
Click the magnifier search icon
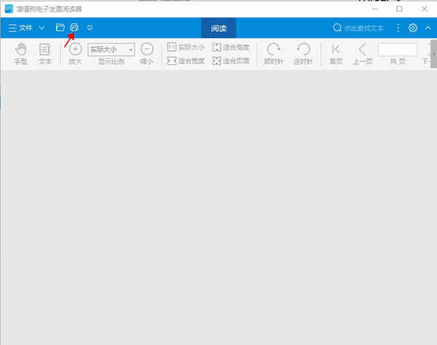click(337, 28)
